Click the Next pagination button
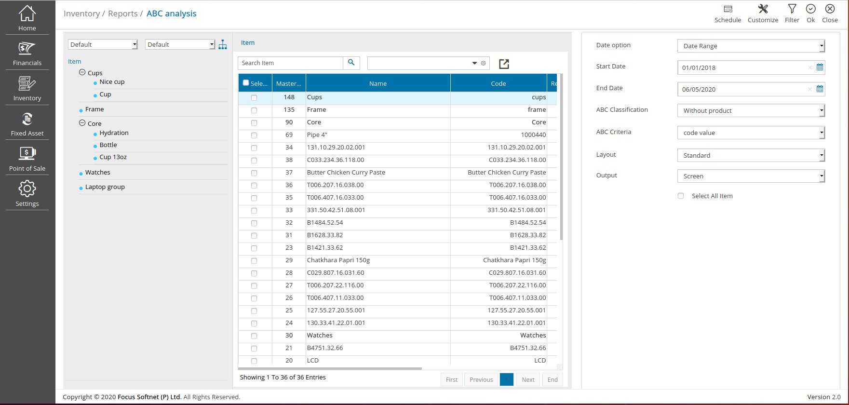Image resolution: width=849 pixels, height=405 pixels. [528, 379]
